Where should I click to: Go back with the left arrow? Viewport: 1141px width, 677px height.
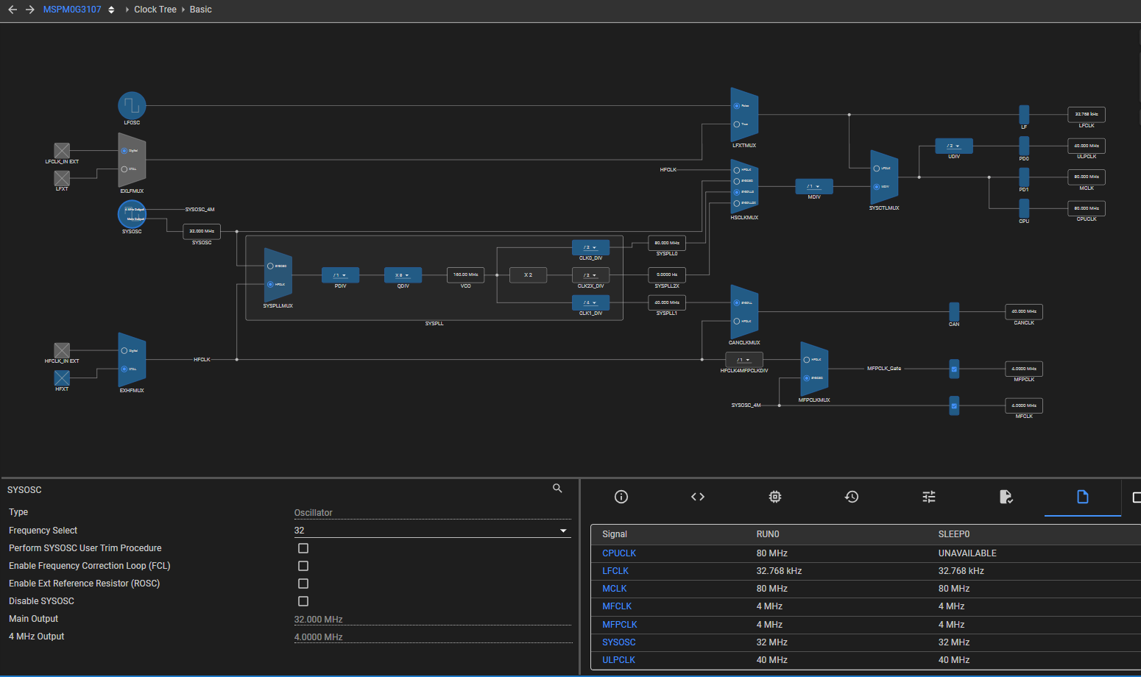13,10
